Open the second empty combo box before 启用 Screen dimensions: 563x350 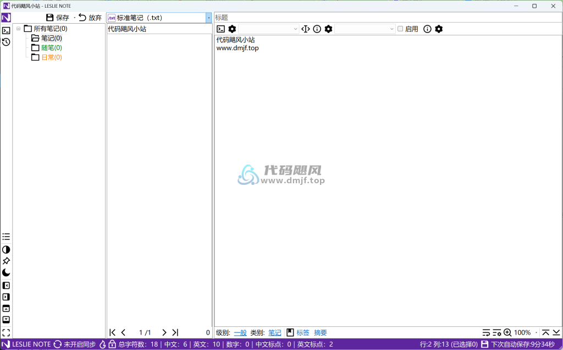[x=365, y=29]
